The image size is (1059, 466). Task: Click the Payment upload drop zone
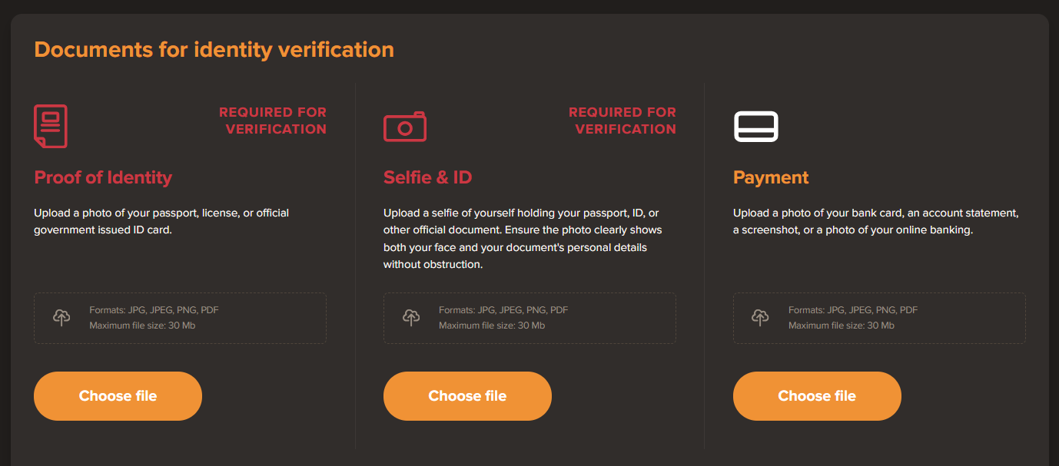click(x=878, y=317)
